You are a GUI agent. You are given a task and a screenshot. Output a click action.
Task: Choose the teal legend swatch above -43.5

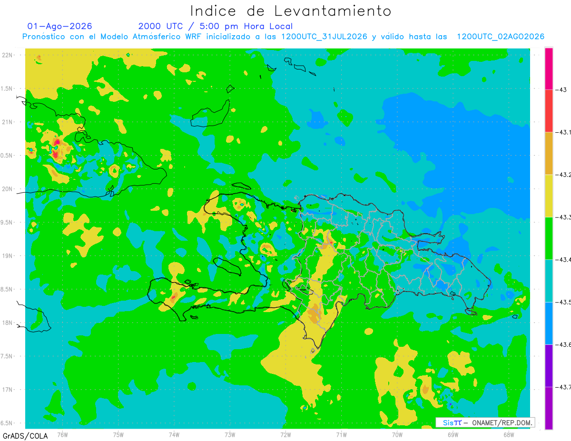(549, 280)
